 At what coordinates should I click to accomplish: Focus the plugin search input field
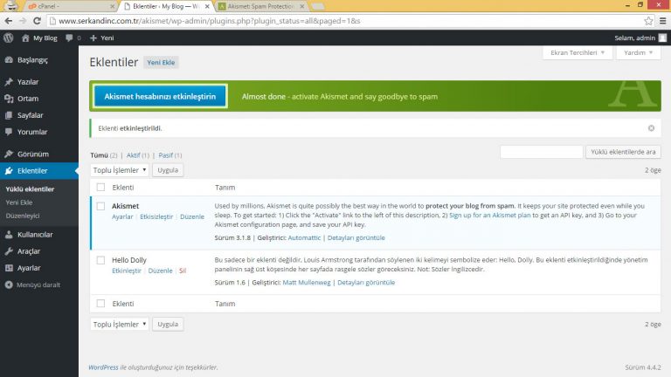(x=542, y=152)
